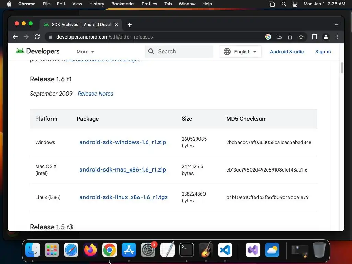The height and width of the screenshot is (264, 352).
Task: Click the page's vertical scrollbar thumb
Action: pos(342,68)
